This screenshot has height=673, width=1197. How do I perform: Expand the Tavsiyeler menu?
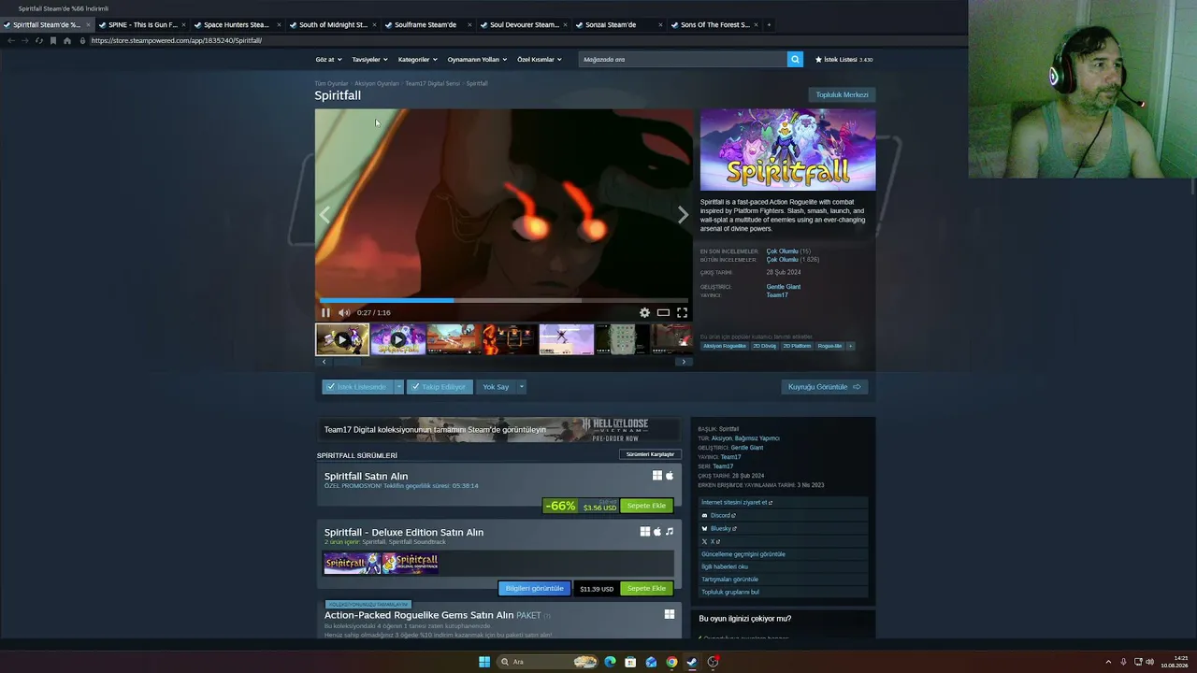tap(369, 59)
